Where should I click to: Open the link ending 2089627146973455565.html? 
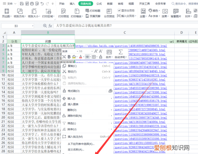point(147,50)
